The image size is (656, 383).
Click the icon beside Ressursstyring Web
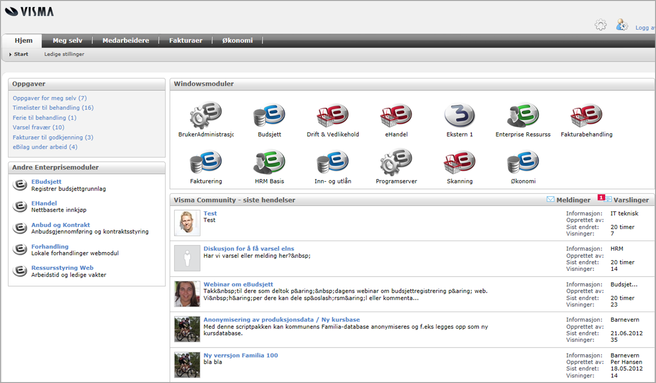[x=20, y=270]
